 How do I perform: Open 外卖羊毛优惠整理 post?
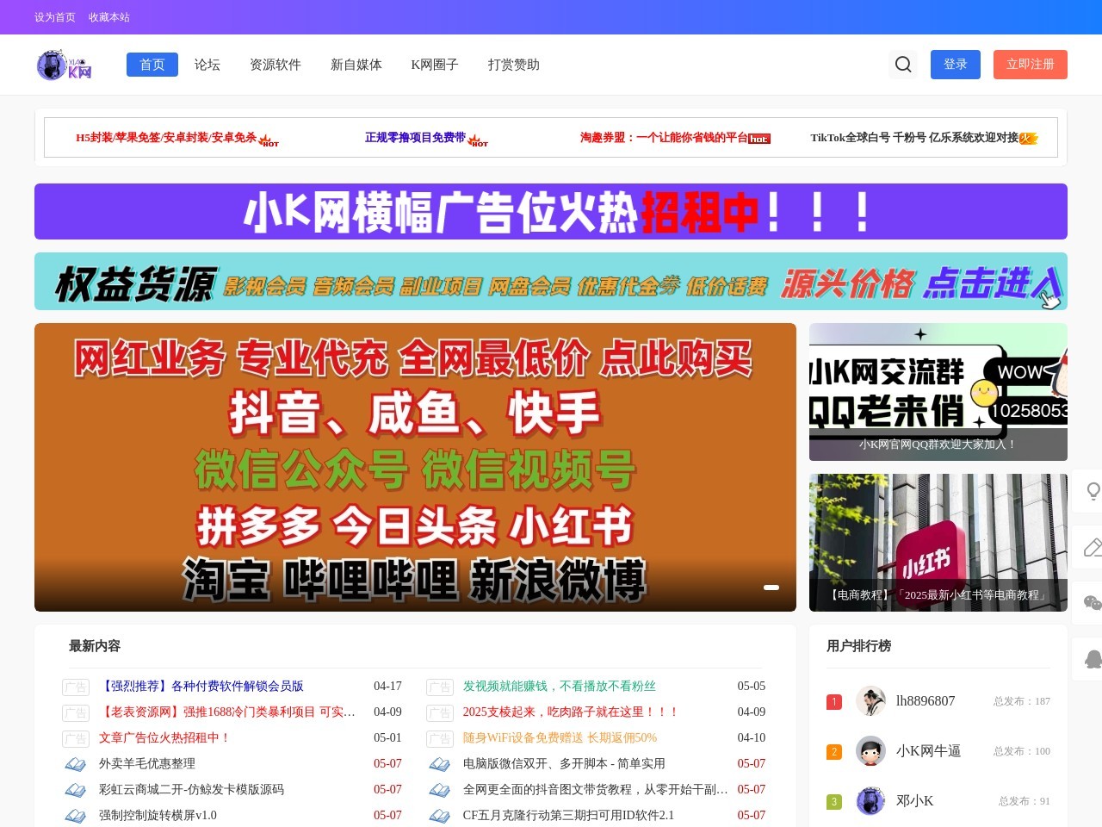coord(147,764)
